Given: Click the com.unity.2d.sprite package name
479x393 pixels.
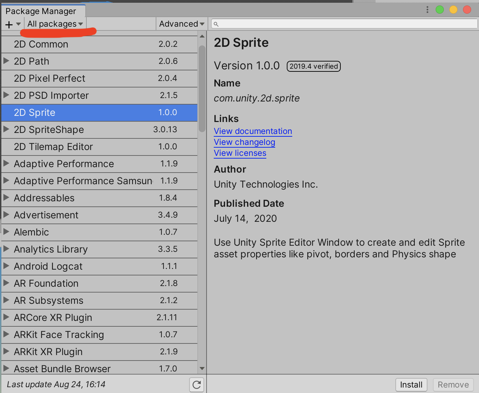Looking at the screenshot, I should (x=257, y=98).
